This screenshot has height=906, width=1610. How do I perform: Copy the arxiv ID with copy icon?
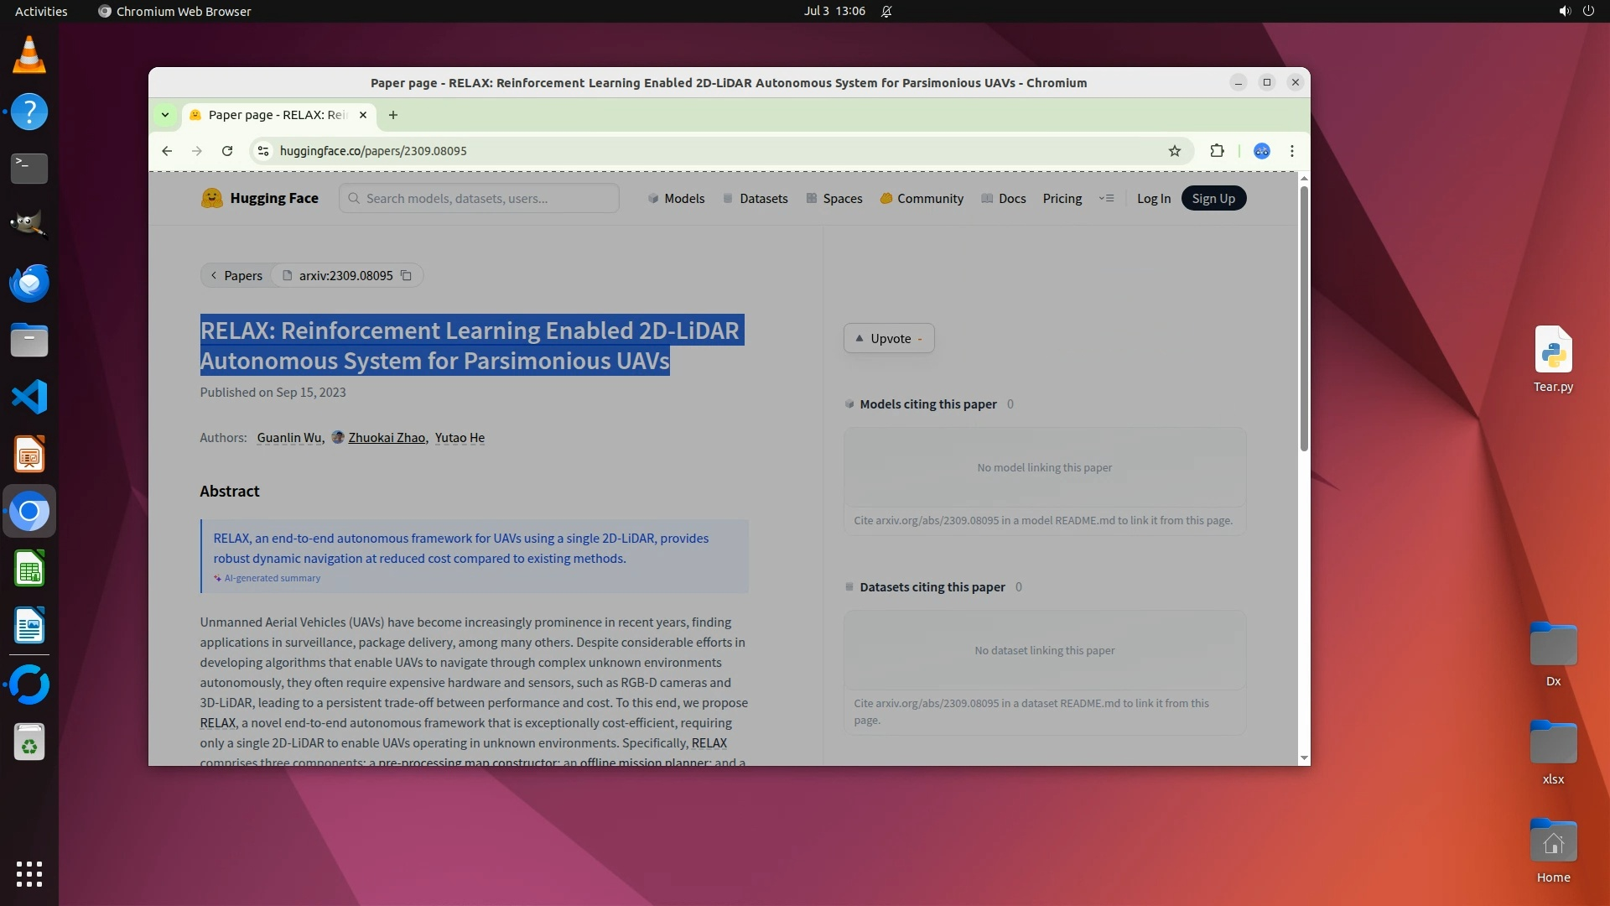pos(406,276)
